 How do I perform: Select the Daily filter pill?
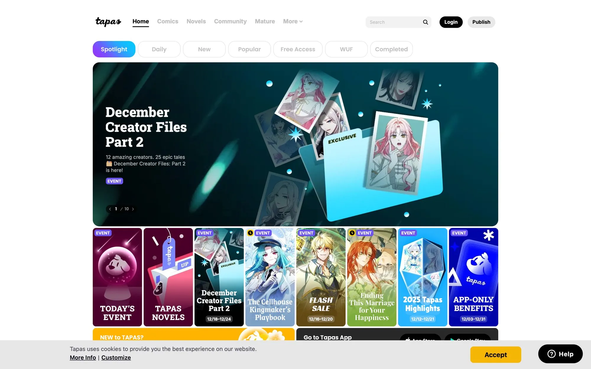tap(159, 49)
